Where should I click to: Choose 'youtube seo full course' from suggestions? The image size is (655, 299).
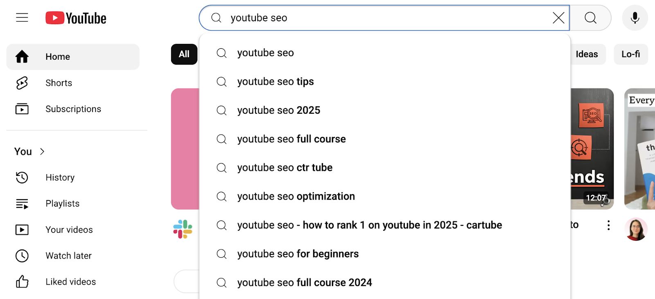point(291,139)
